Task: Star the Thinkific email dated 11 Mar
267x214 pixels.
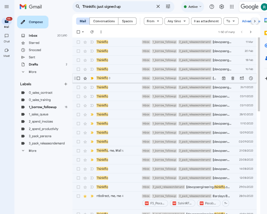Action: (x=85, y=42)
